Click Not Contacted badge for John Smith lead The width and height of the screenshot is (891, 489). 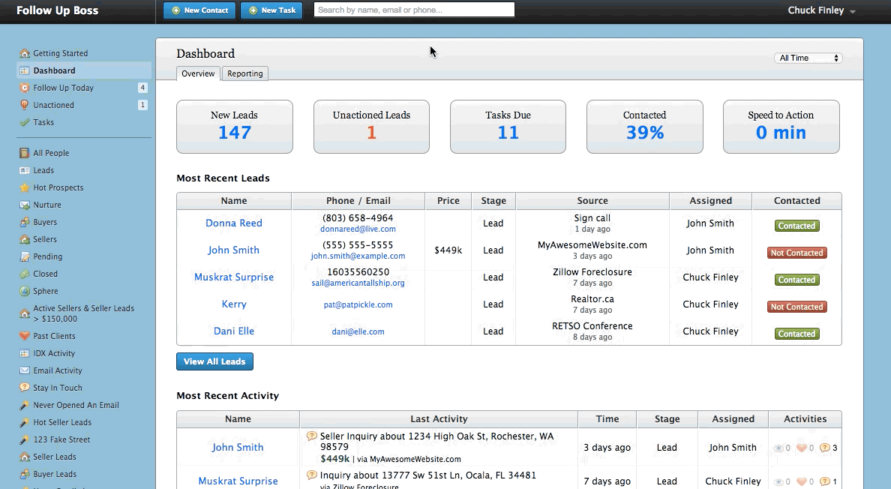pos(796,253)
